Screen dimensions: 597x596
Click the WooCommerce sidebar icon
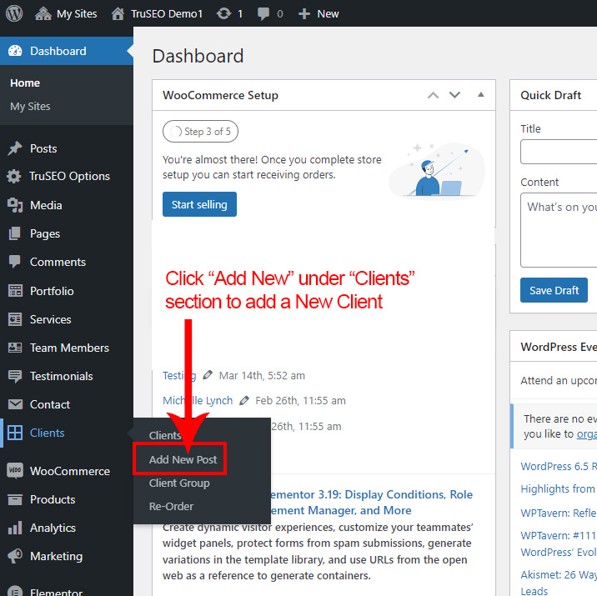(15, 471)
